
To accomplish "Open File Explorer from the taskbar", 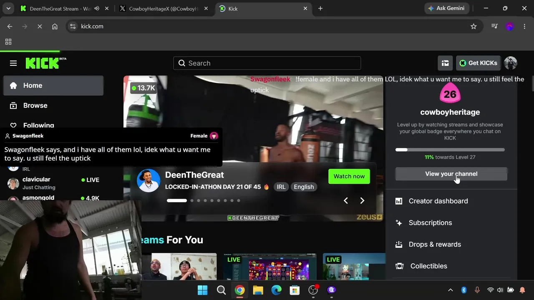I will [x=258, y=290].
